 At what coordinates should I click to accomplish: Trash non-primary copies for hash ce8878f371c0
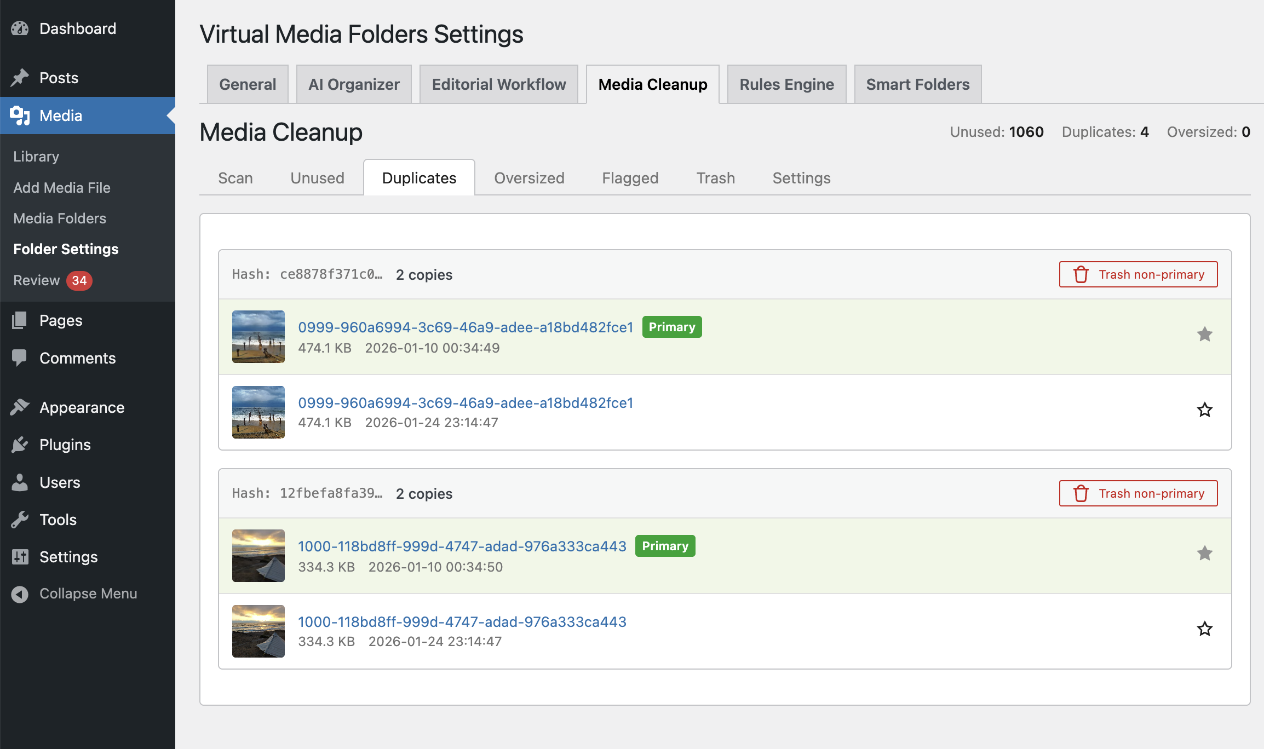coord(1138,274)
